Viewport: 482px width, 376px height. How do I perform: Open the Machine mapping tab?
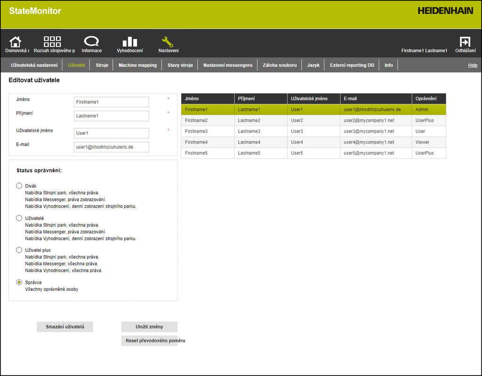138,65
